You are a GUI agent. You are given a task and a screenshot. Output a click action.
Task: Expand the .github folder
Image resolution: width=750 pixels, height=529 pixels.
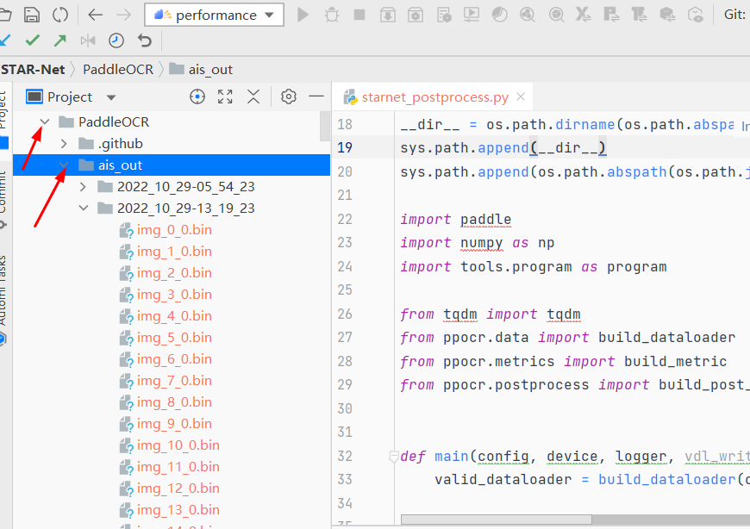click(64, 143)
